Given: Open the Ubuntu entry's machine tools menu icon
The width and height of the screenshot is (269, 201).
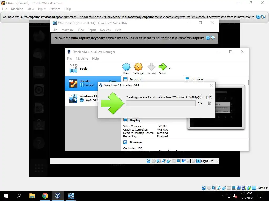Looking at the screenshot, I should (x=112, y=81).
